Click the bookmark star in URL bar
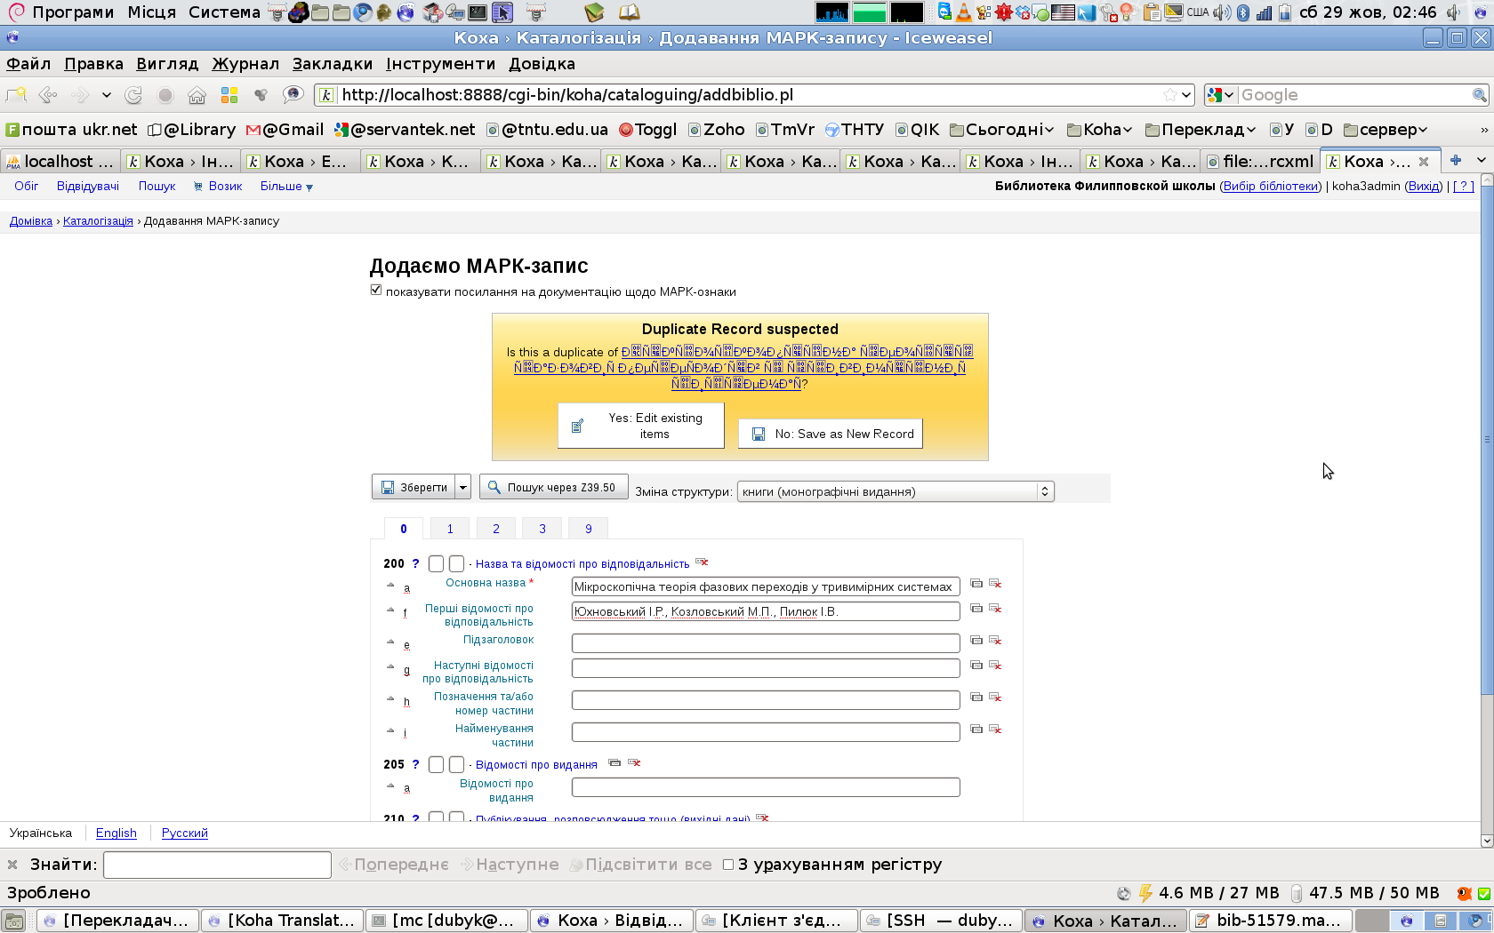This screenshot has height=933, width=1494. coord(1170,95)
